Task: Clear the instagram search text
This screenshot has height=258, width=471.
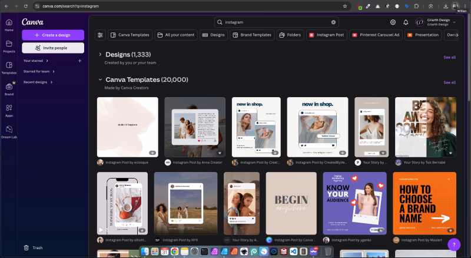Action: pos(333,22)
